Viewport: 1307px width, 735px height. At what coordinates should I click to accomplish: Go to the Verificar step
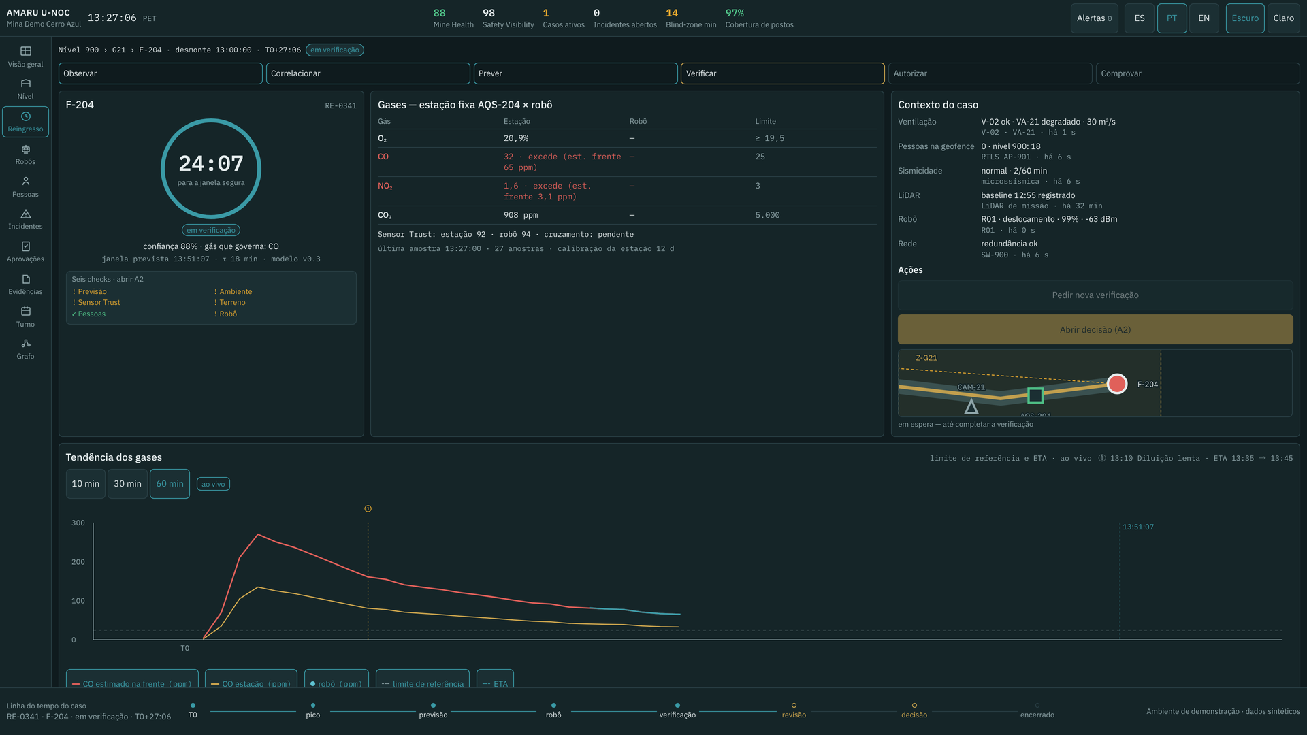783,73
